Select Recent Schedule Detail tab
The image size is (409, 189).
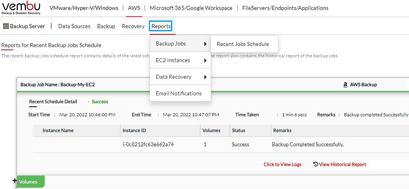tap(53, 101)
